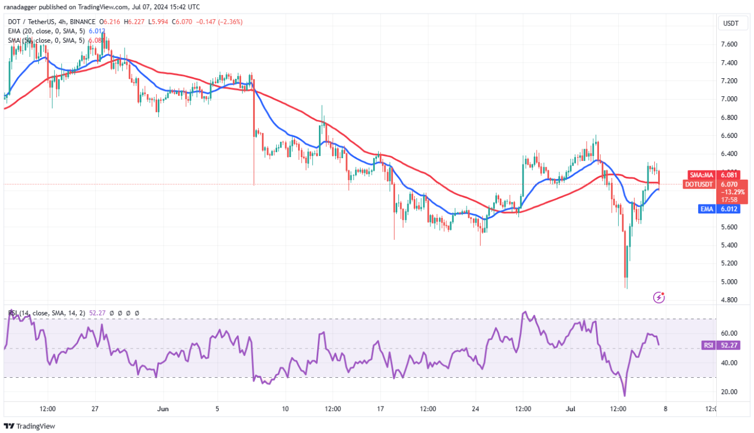Image resolution: width=754 pixels, height=433 pixels.
Task: Click the 7.600 level on price scale
Action: 730,44
